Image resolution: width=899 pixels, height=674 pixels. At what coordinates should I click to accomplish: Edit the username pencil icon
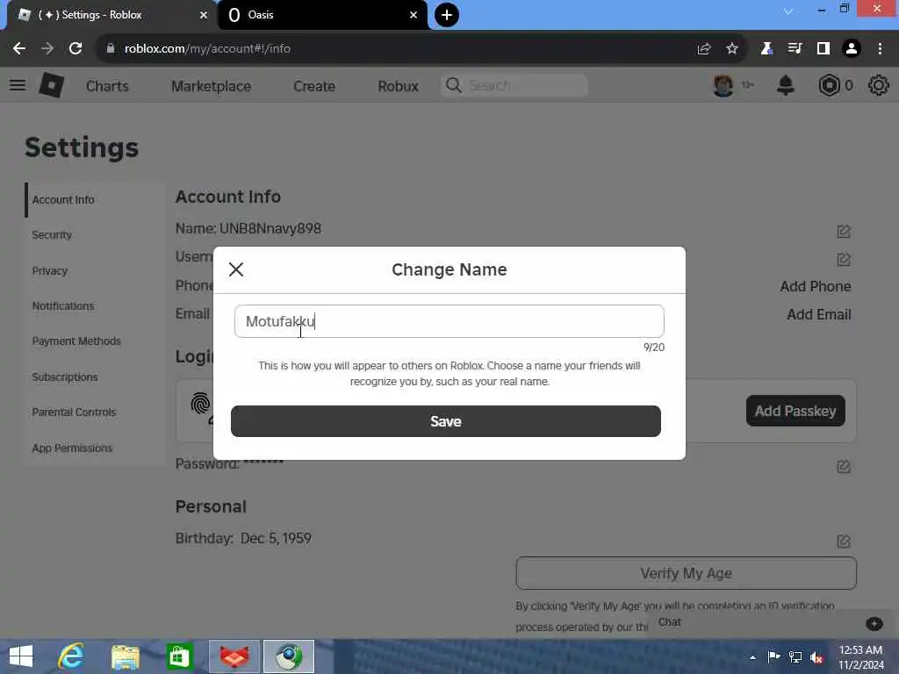844,260
